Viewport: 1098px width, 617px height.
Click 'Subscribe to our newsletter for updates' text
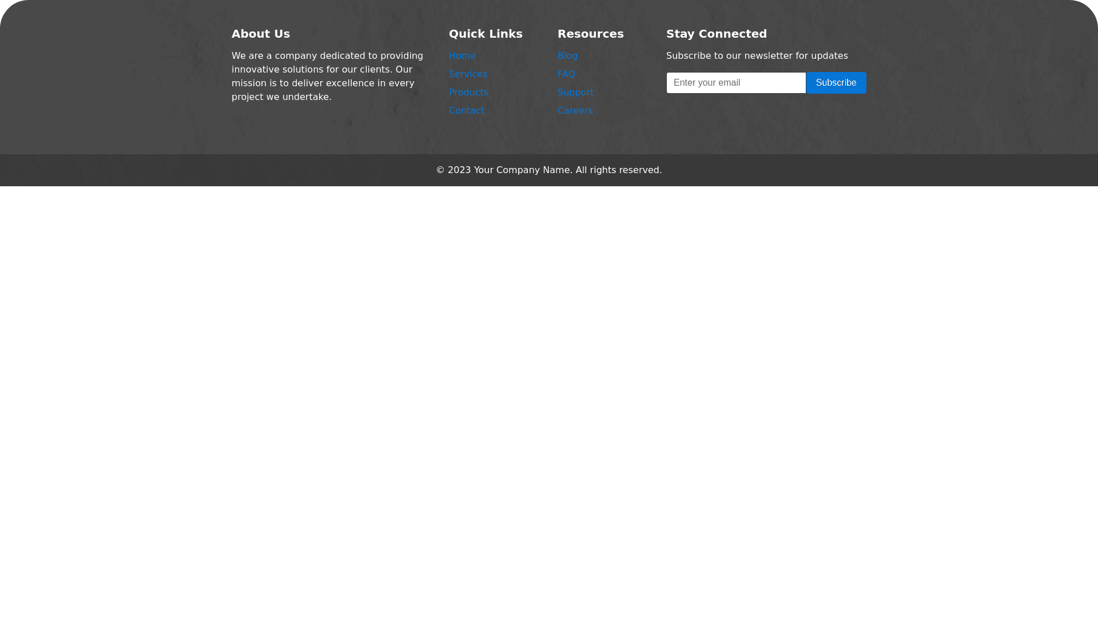tap(757, 56)
